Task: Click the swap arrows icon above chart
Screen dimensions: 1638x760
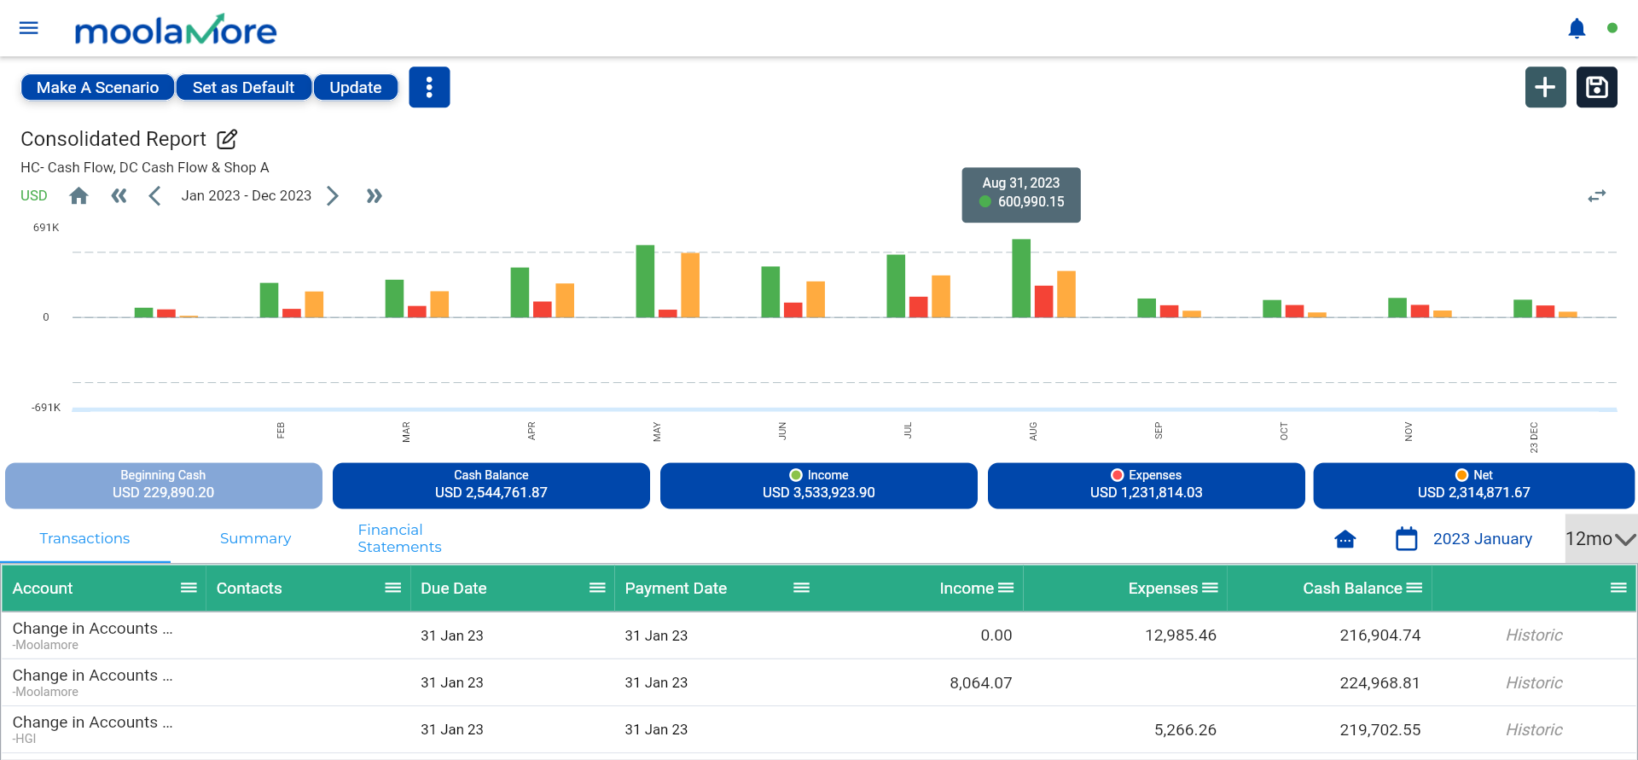Action: point(1596,196)
